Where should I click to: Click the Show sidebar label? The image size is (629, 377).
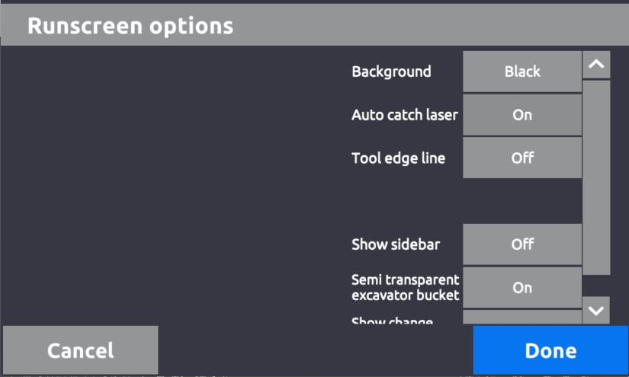(x=395, y=244)
